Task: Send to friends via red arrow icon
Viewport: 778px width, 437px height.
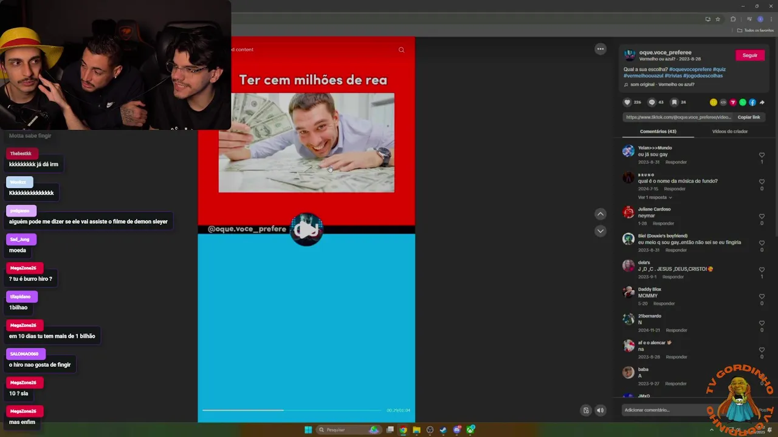Action: [733, 102]
